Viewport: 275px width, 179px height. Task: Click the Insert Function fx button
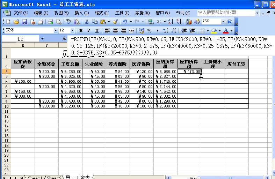(64, 38)
